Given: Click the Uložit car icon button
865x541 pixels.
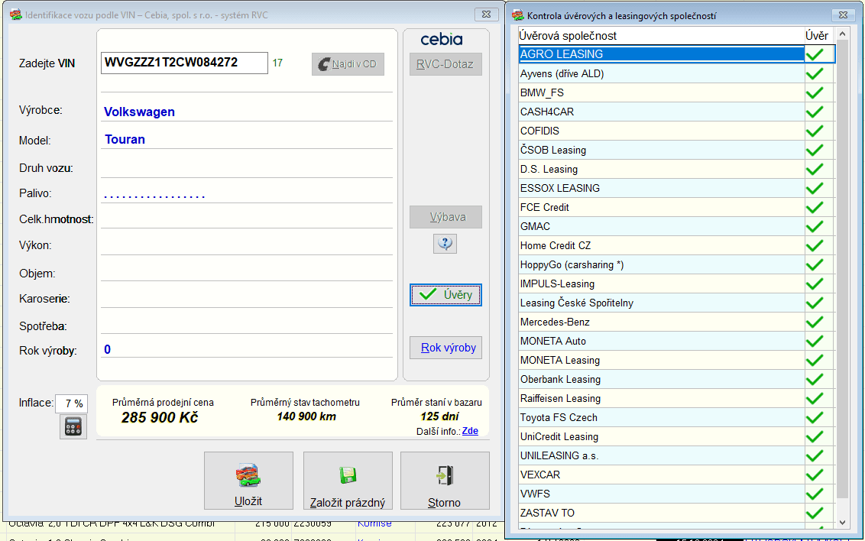Looking at the screenshot, I should [248, 481].
